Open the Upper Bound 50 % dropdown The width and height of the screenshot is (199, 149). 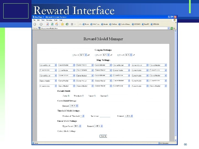click(x=78, y=126)
